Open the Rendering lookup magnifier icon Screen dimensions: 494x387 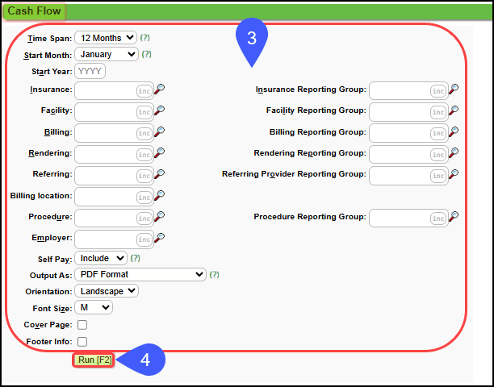160,152
